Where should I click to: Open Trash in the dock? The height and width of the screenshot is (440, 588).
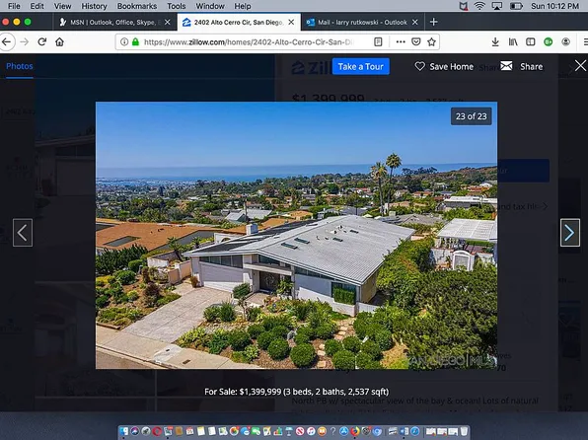tap(464, 431)
